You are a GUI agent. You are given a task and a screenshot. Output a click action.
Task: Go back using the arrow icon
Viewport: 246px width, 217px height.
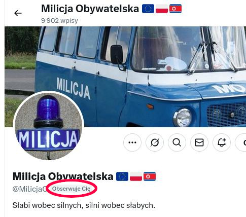[x=18, y=13]
